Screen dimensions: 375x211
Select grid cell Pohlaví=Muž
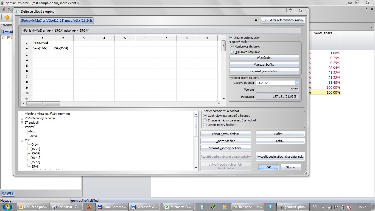[43, 43]
